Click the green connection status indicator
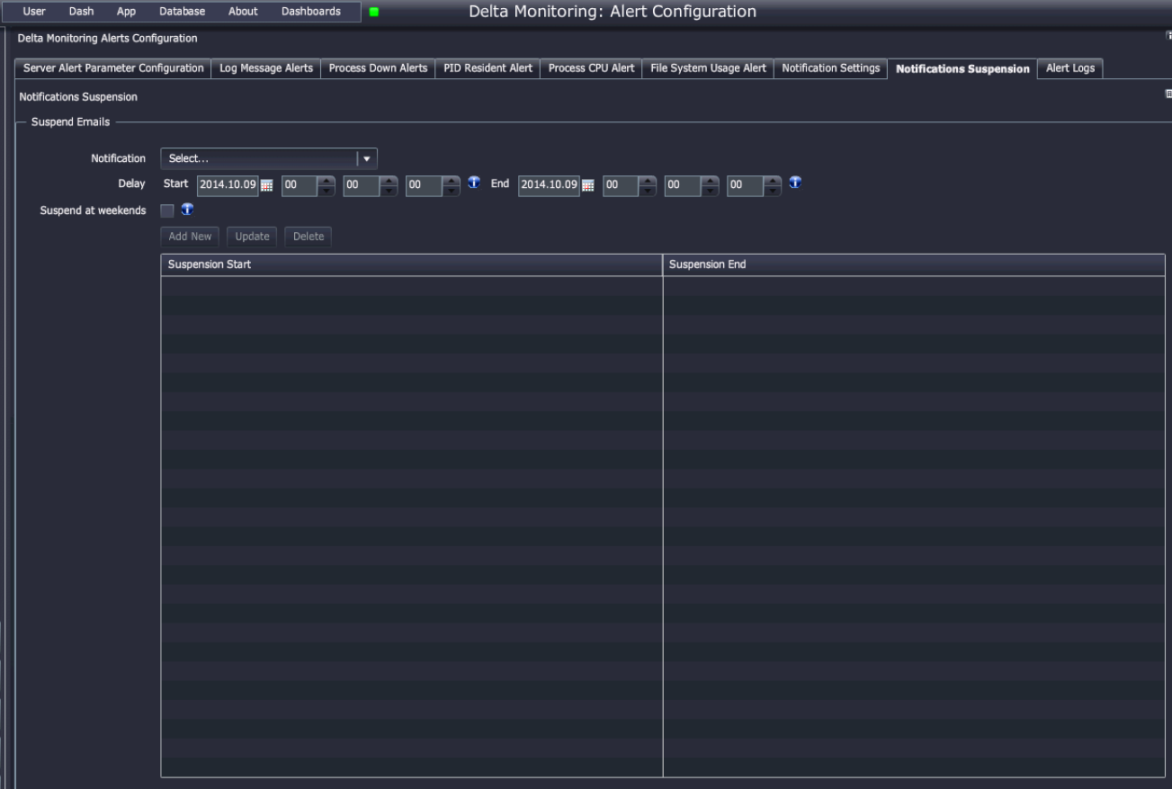The image size is (1172, 789). pyautogui.click(x=374, y=12)
